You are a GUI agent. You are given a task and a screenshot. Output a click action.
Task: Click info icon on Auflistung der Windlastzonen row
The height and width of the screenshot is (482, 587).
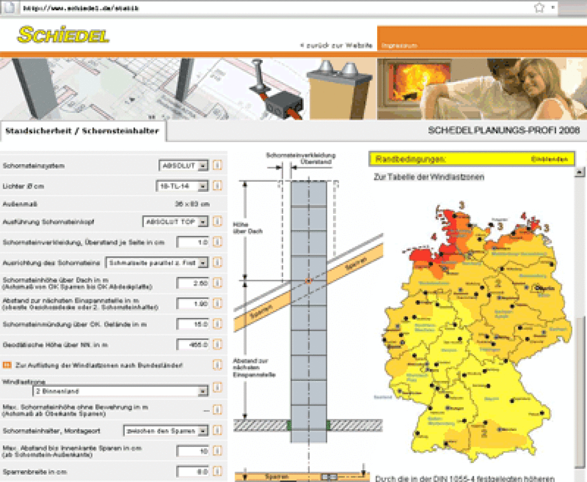[x=218, y=365]
